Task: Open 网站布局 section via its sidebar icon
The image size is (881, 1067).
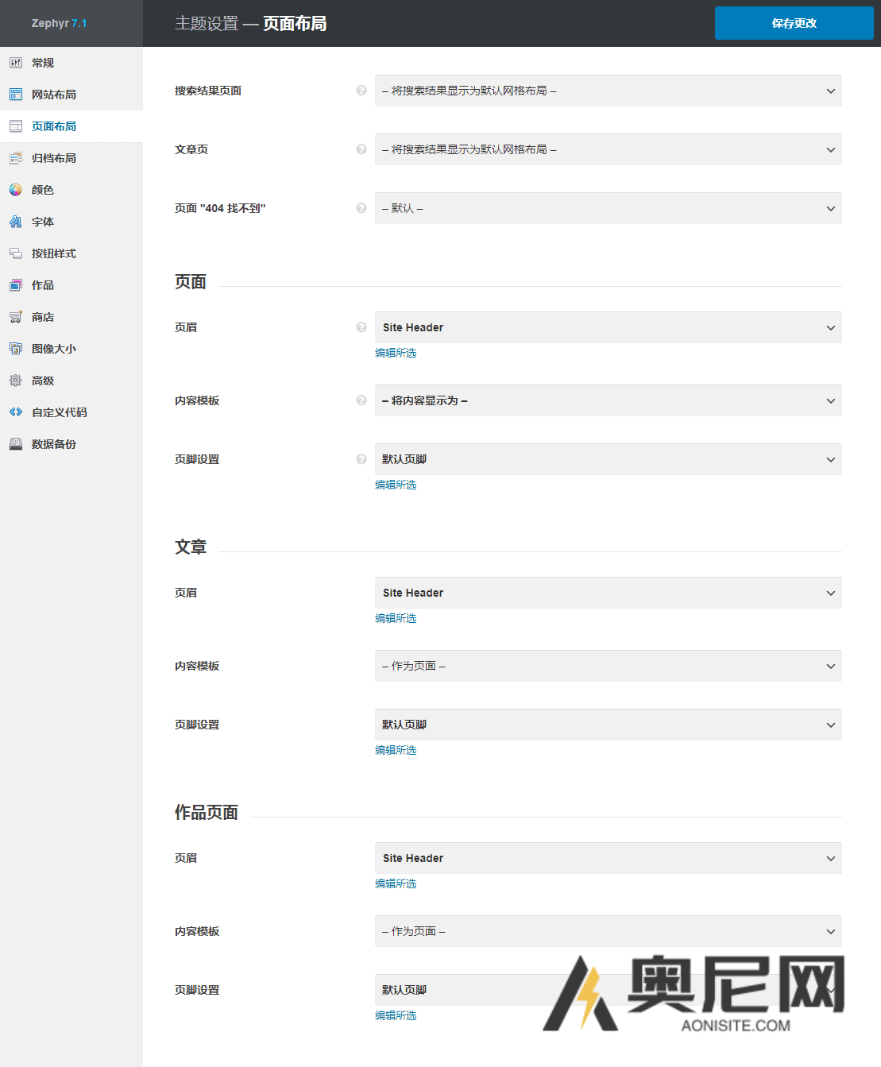Action: [16, 94]
